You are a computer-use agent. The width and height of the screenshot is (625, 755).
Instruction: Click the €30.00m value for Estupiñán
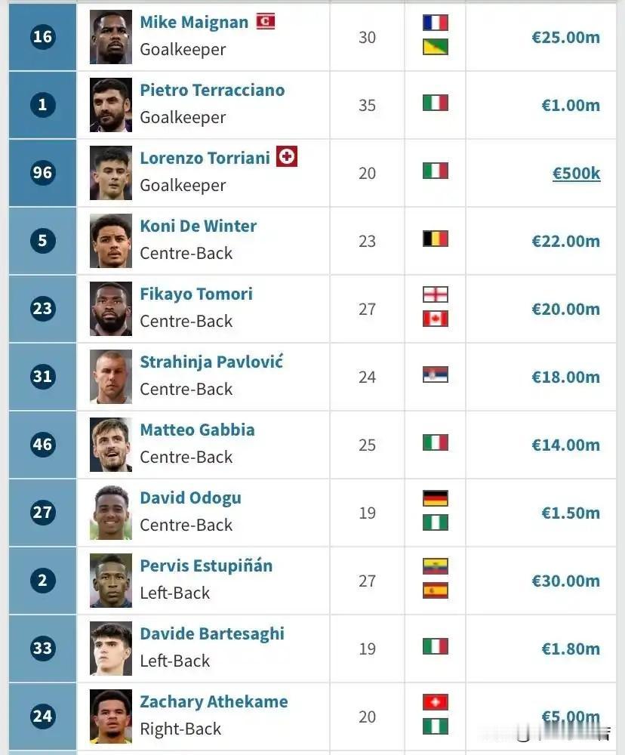pyautogui.click(x=566, y=581)
